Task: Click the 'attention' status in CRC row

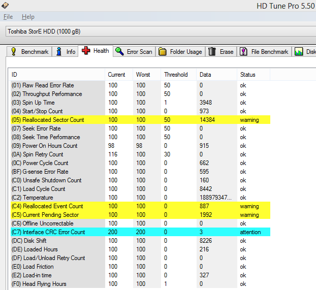Action: click(250, 232)
